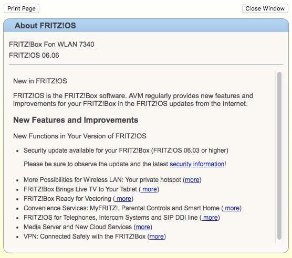
Task: Open more link about VPN connection
Action: [x=157, y=236]
